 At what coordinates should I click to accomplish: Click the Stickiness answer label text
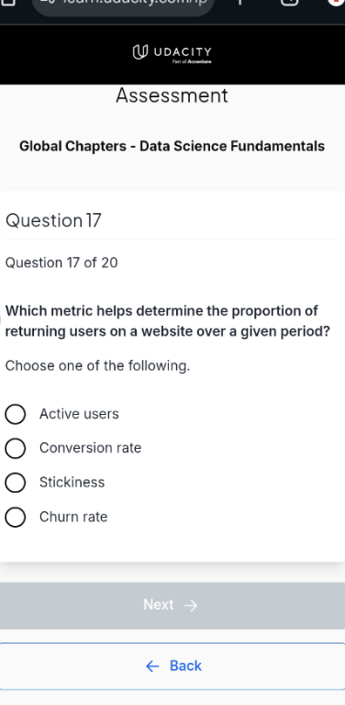[72, 483]
